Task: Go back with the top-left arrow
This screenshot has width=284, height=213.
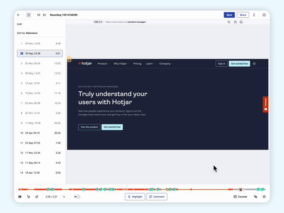Action: pyautogui.click(x=18, y=15)
